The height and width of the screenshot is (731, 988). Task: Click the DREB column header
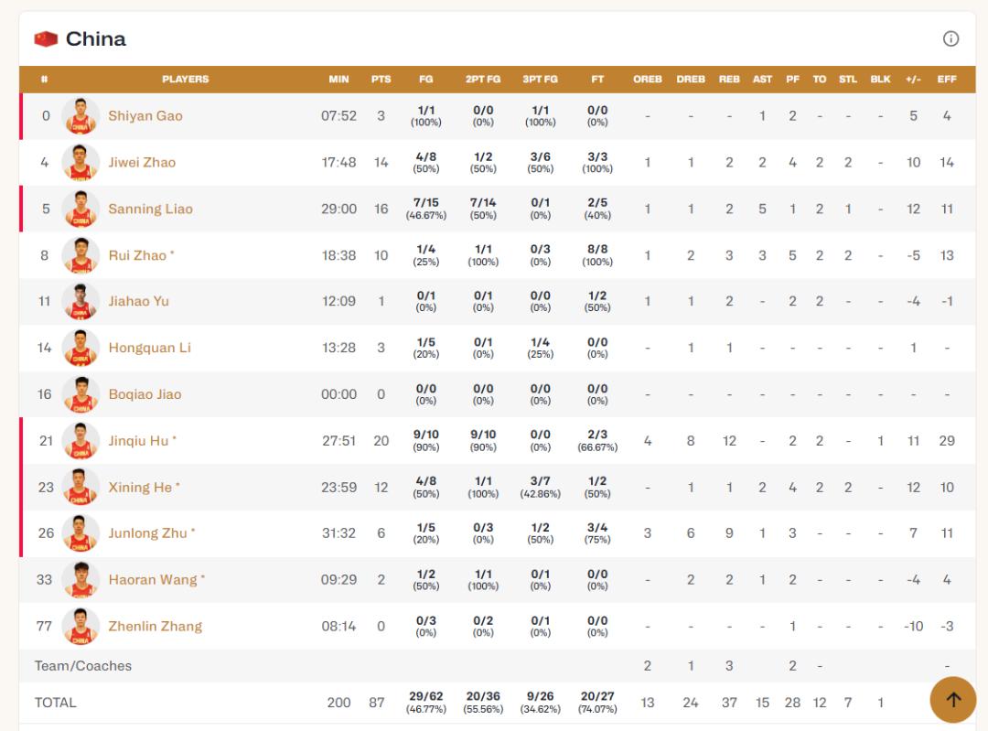691,80
